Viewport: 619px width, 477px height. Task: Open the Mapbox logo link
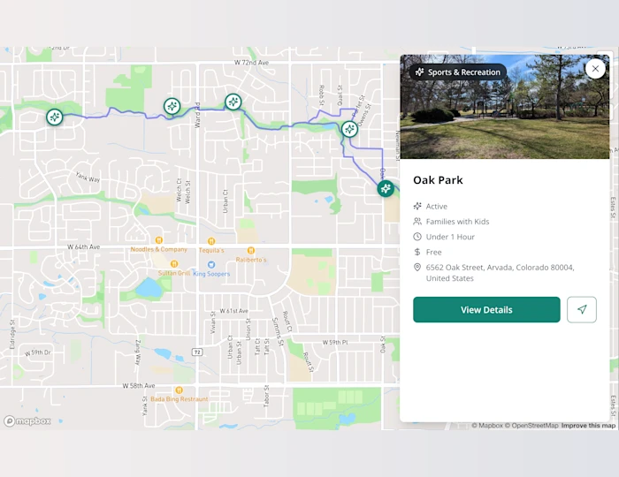(x=27, y=421)
